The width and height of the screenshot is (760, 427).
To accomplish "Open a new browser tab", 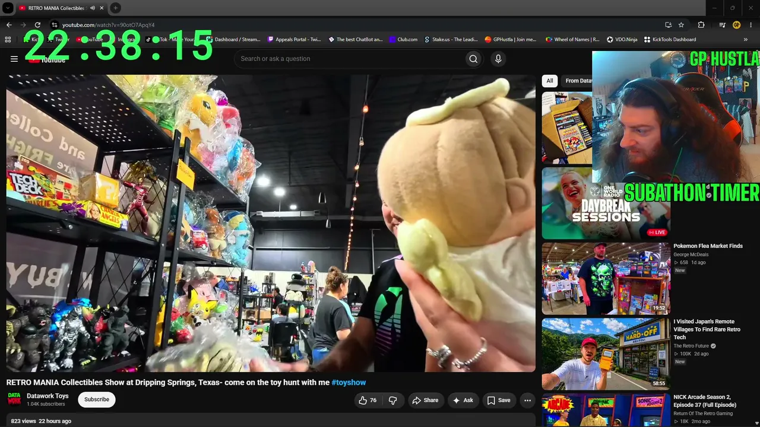I will pos(116,8).
